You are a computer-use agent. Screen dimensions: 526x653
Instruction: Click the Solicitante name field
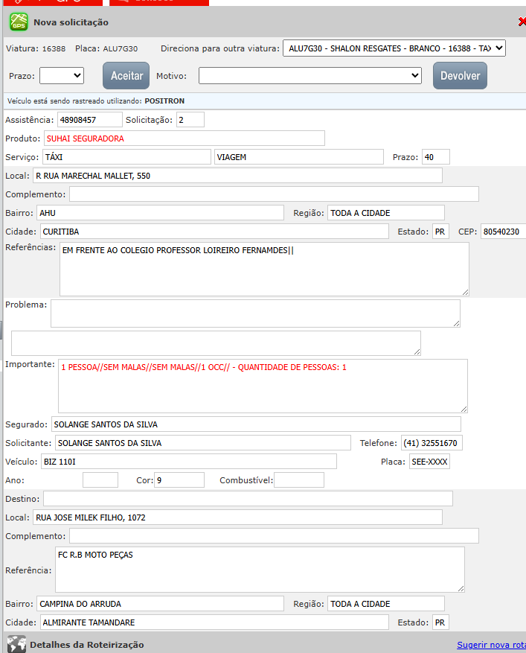click(x=203, y=443)
